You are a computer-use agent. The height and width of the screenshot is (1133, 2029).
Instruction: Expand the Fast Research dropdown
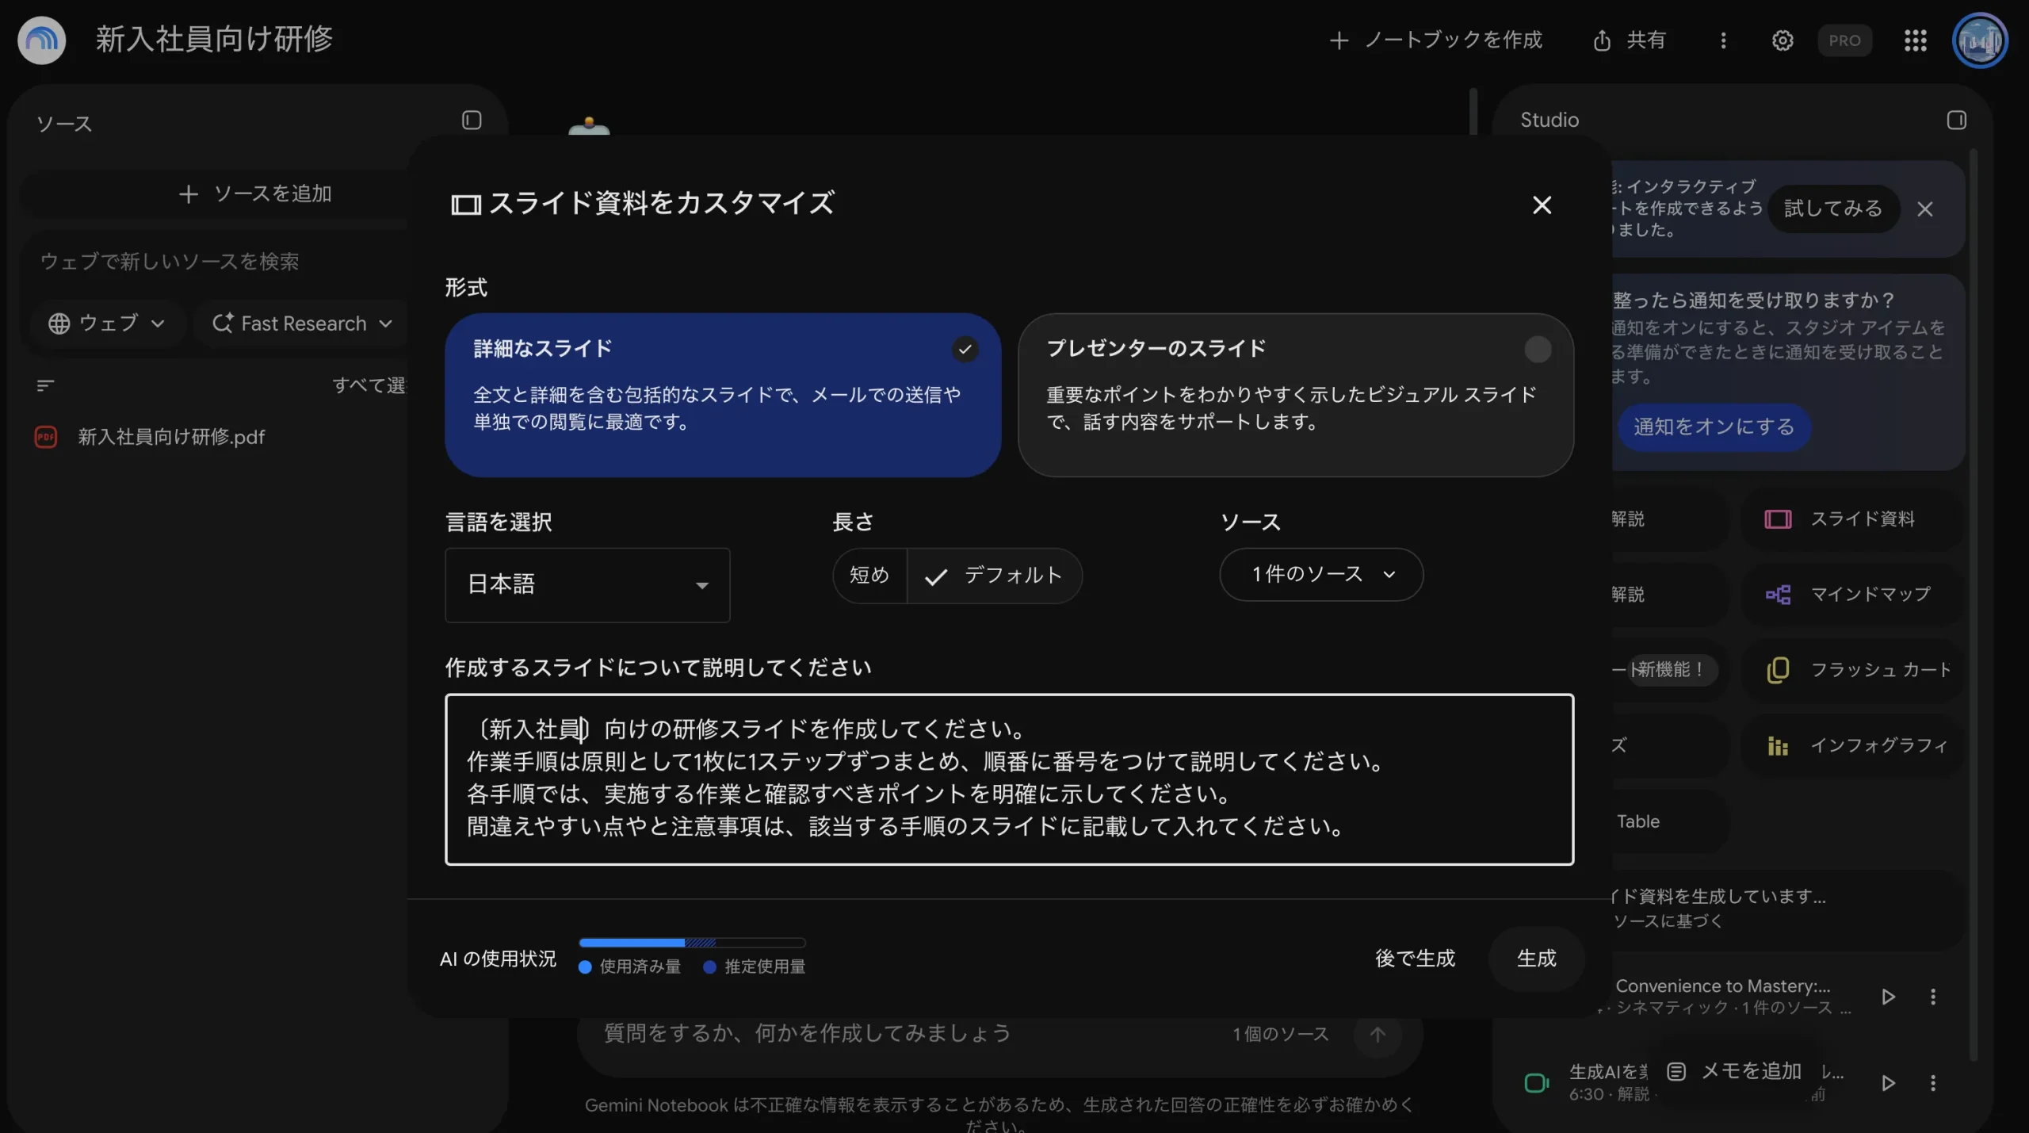tap(302, 323)
